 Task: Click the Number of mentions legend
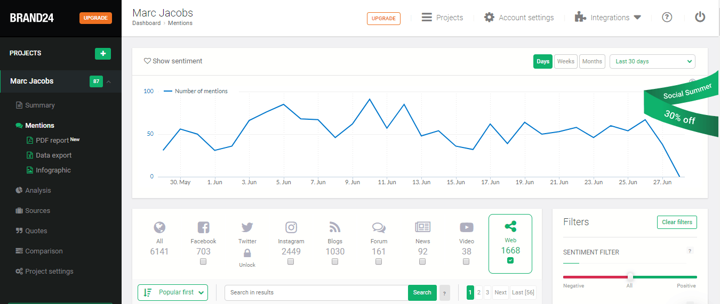click(x=195, y=91)
